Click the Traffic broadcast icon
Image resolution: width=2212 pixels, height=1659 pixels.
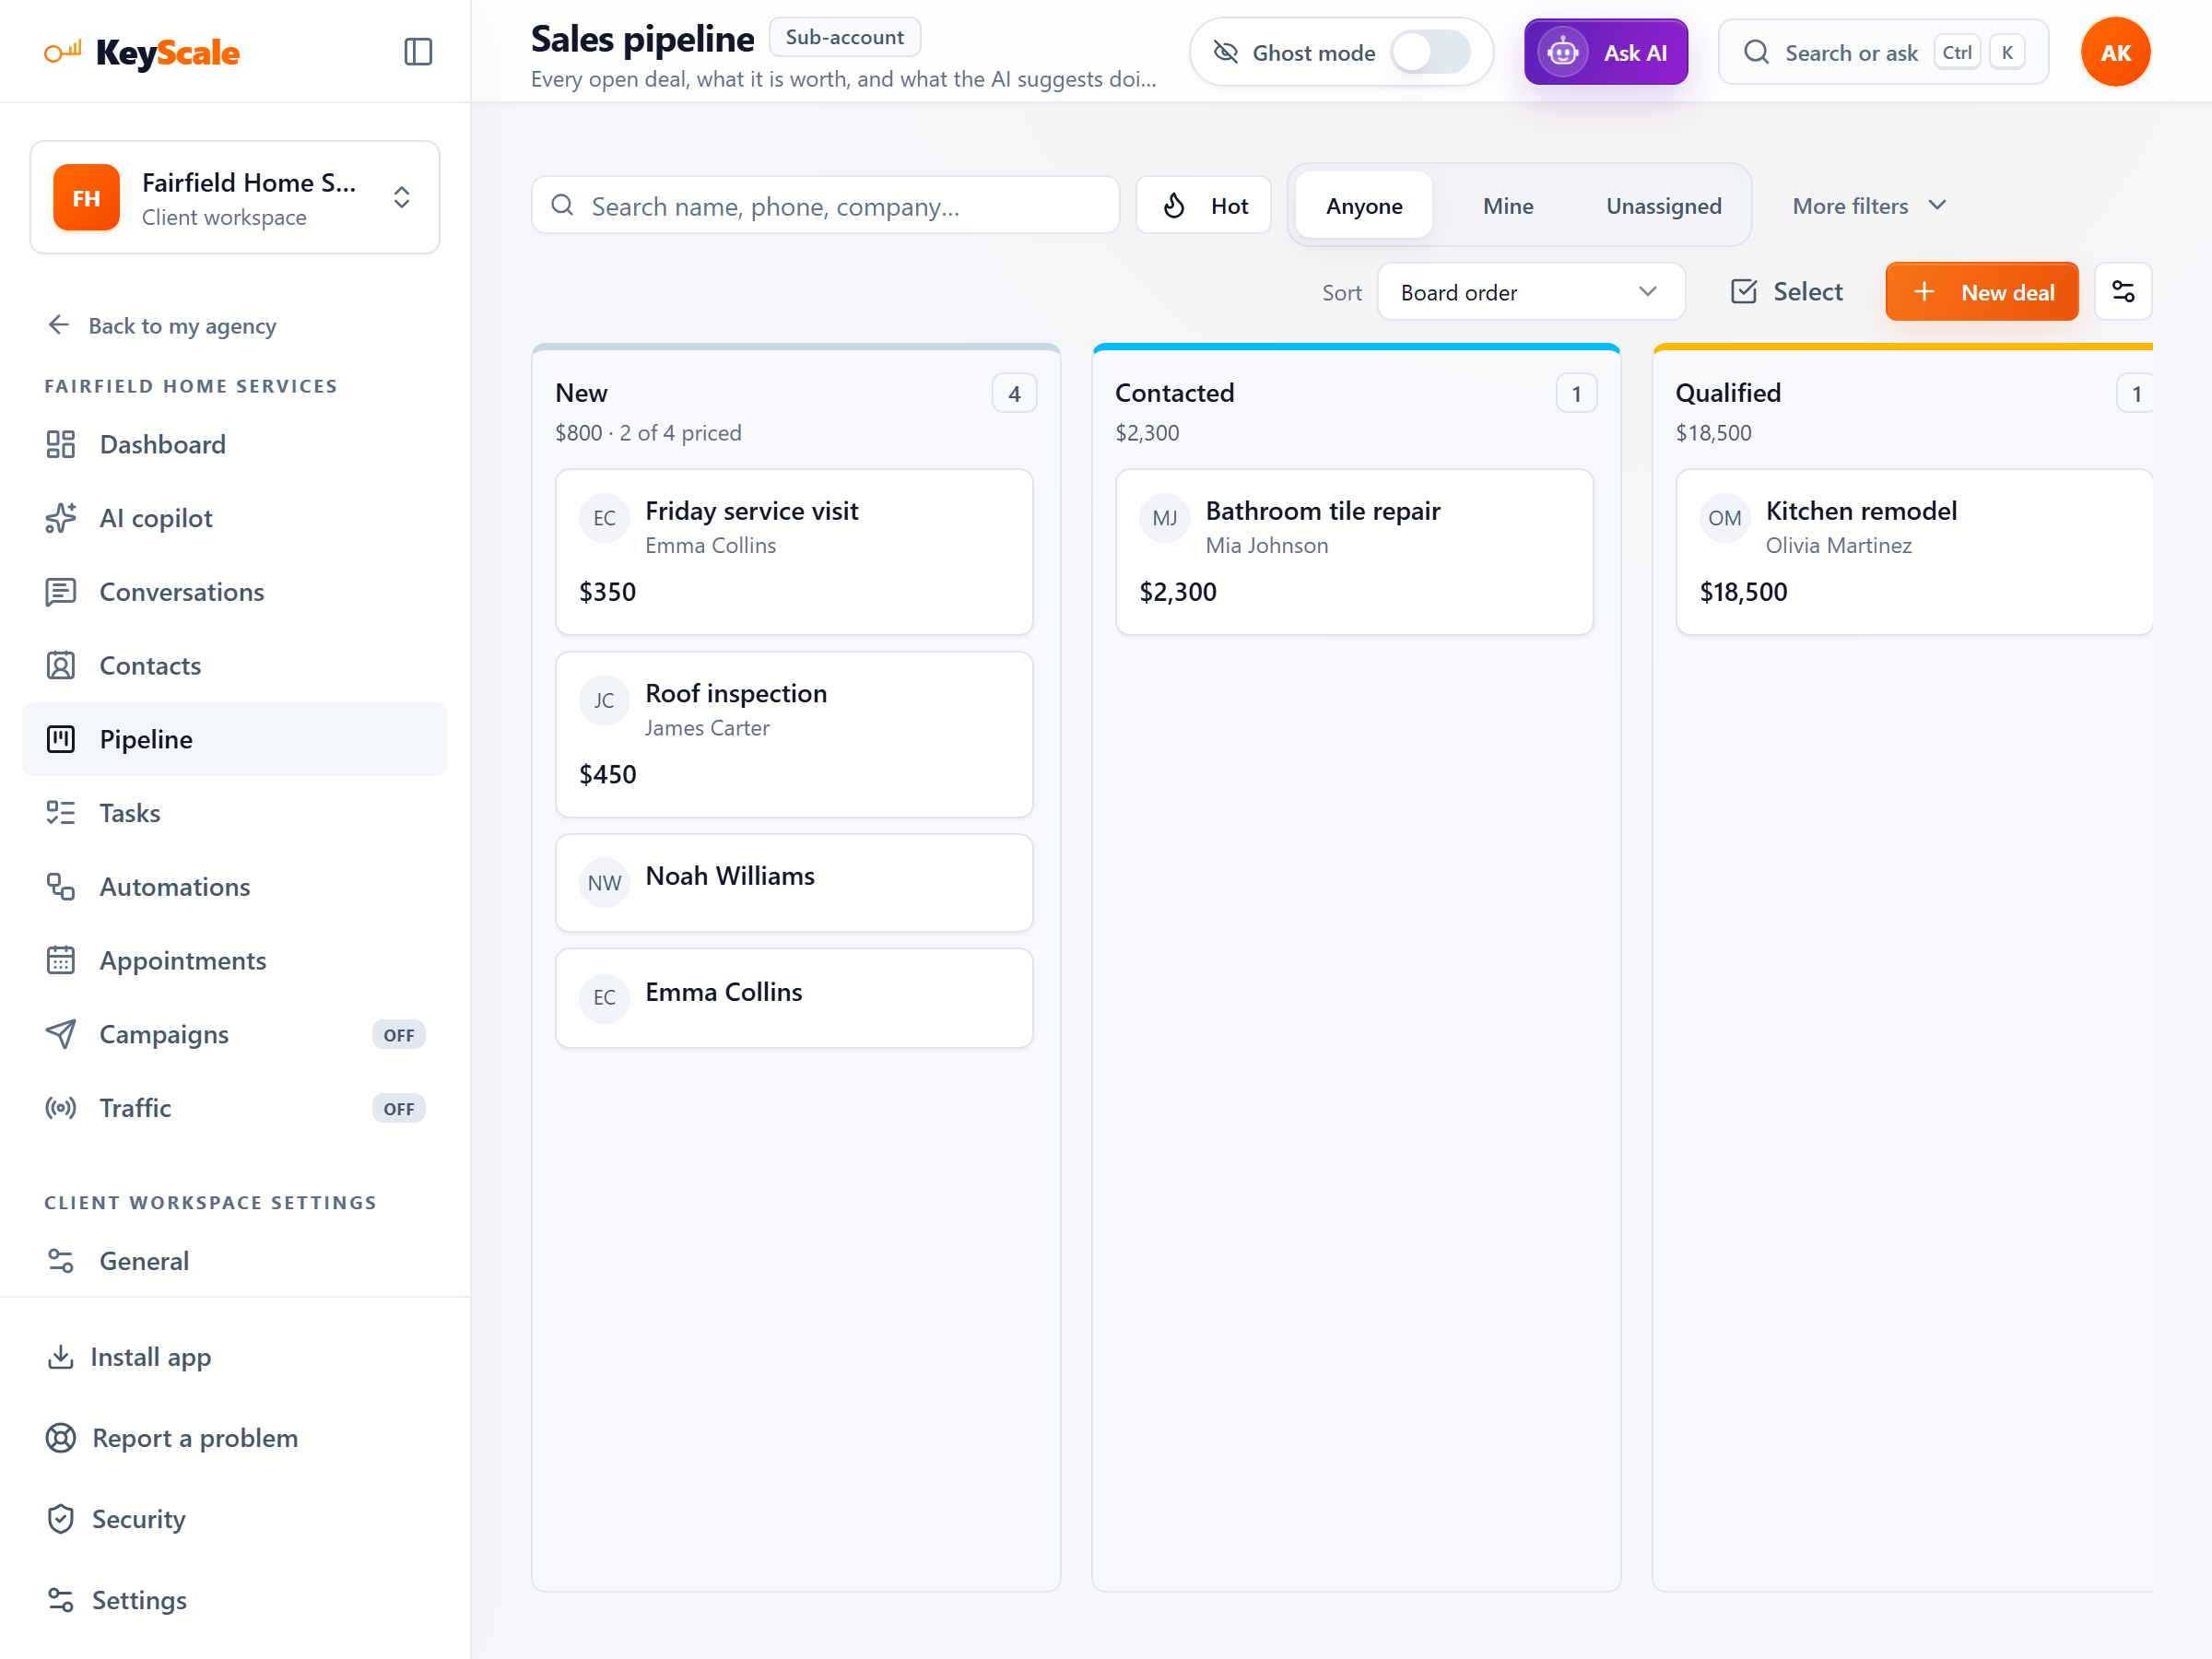pyautogui.click(x=61, y=1108)
